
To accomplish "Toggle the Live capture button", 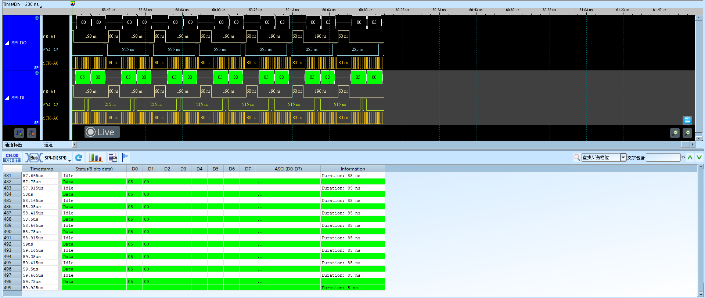I will 102,132.
